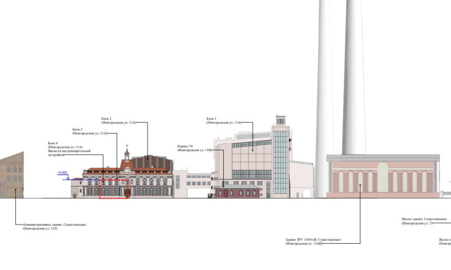
Task: Click the brown brick building at left edge
Action: click(12, 175)
